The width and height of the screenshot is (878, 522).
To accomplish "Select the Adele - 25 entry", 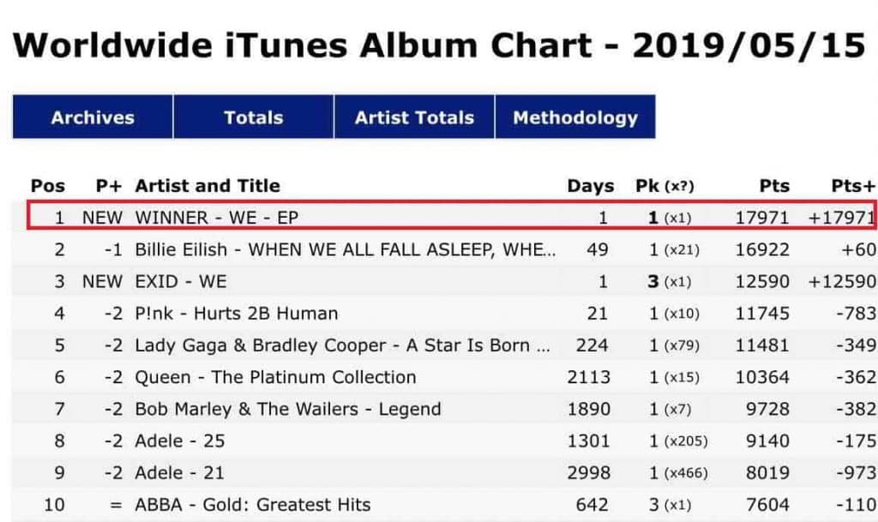I will pyautogui.click(x=179, y=441).
